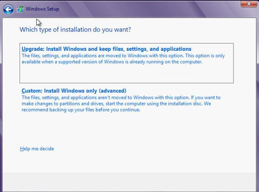Go back using the blue arrow button

[x=8, y=9]
